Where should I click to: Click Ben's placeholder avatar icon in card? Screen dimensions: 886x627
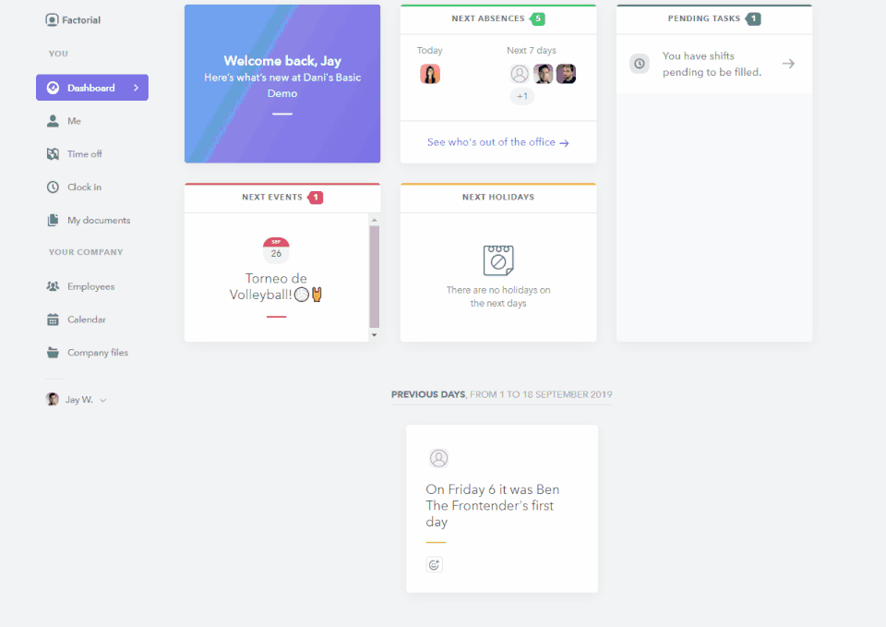pyautogui.click(x=438, y=458)
